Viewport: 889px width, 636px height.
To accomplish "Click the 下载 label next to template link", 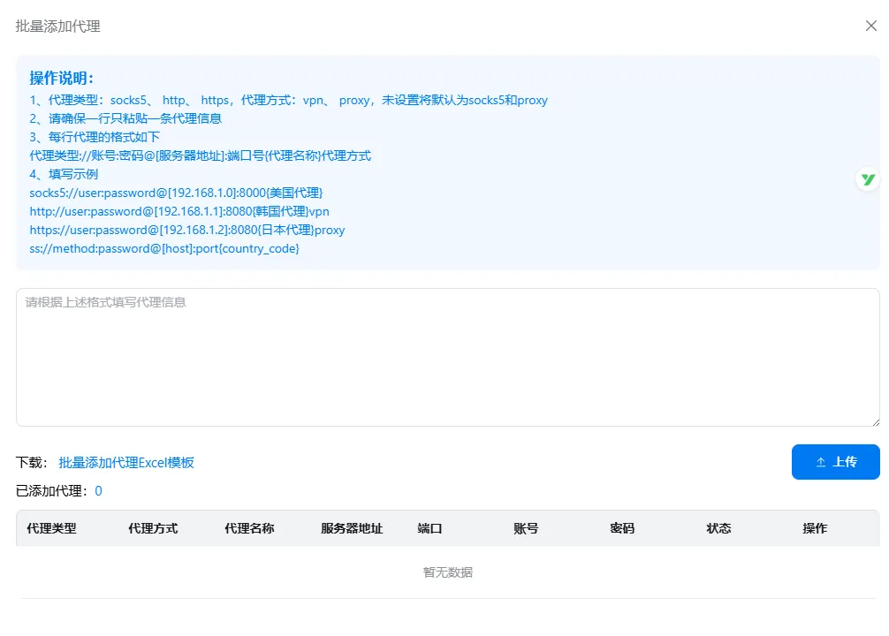I will 27,462.
